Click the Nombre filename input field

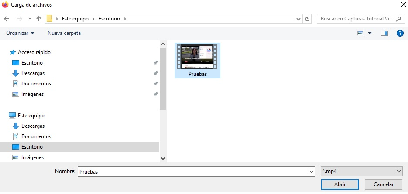point(195,171)
